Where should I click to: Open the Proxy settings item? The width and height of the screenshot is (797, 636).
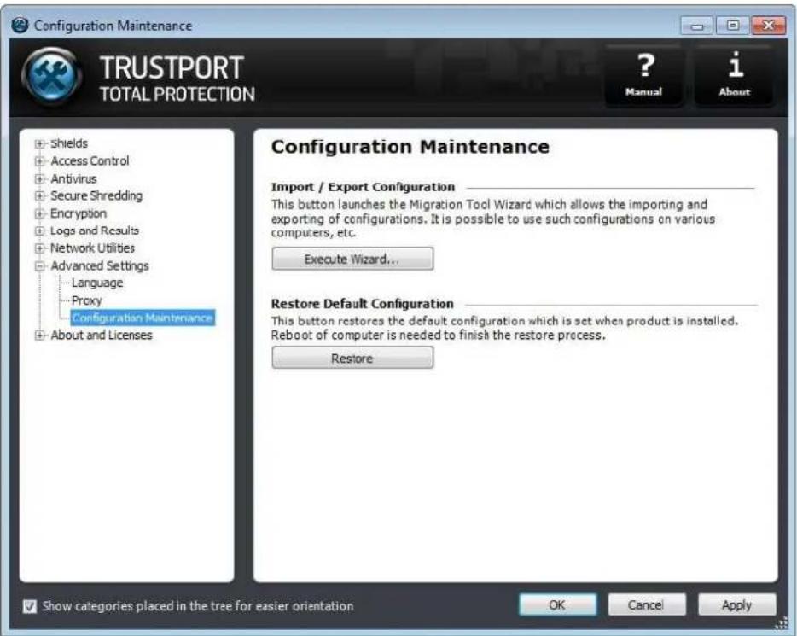coord(87,300)
